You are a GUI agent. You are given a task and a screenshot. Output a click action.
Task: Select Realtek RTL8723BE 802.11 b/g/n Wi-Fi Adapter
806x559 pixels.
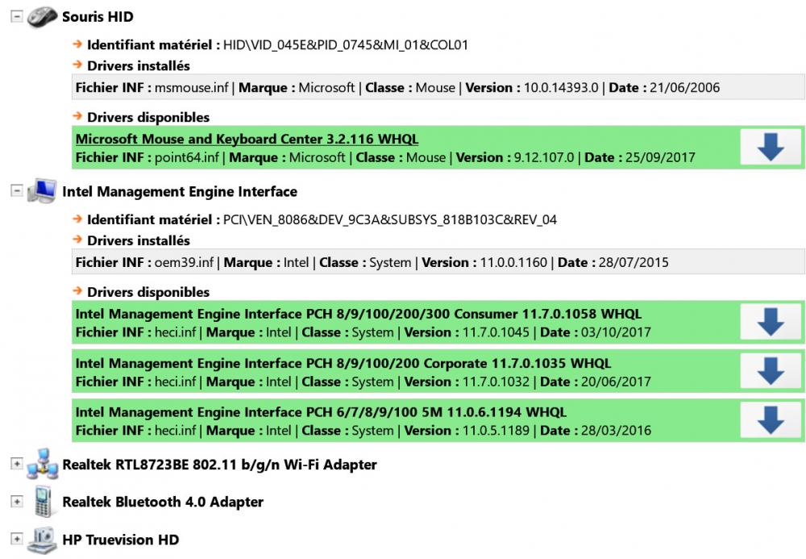pos(219,465)
